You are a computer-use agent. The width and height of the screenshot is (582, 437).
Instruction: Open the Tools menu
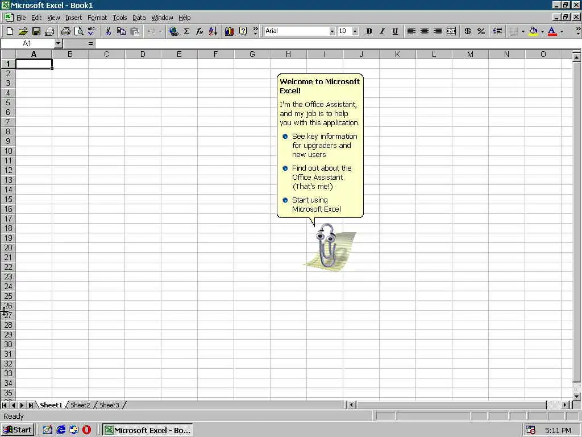120,18
